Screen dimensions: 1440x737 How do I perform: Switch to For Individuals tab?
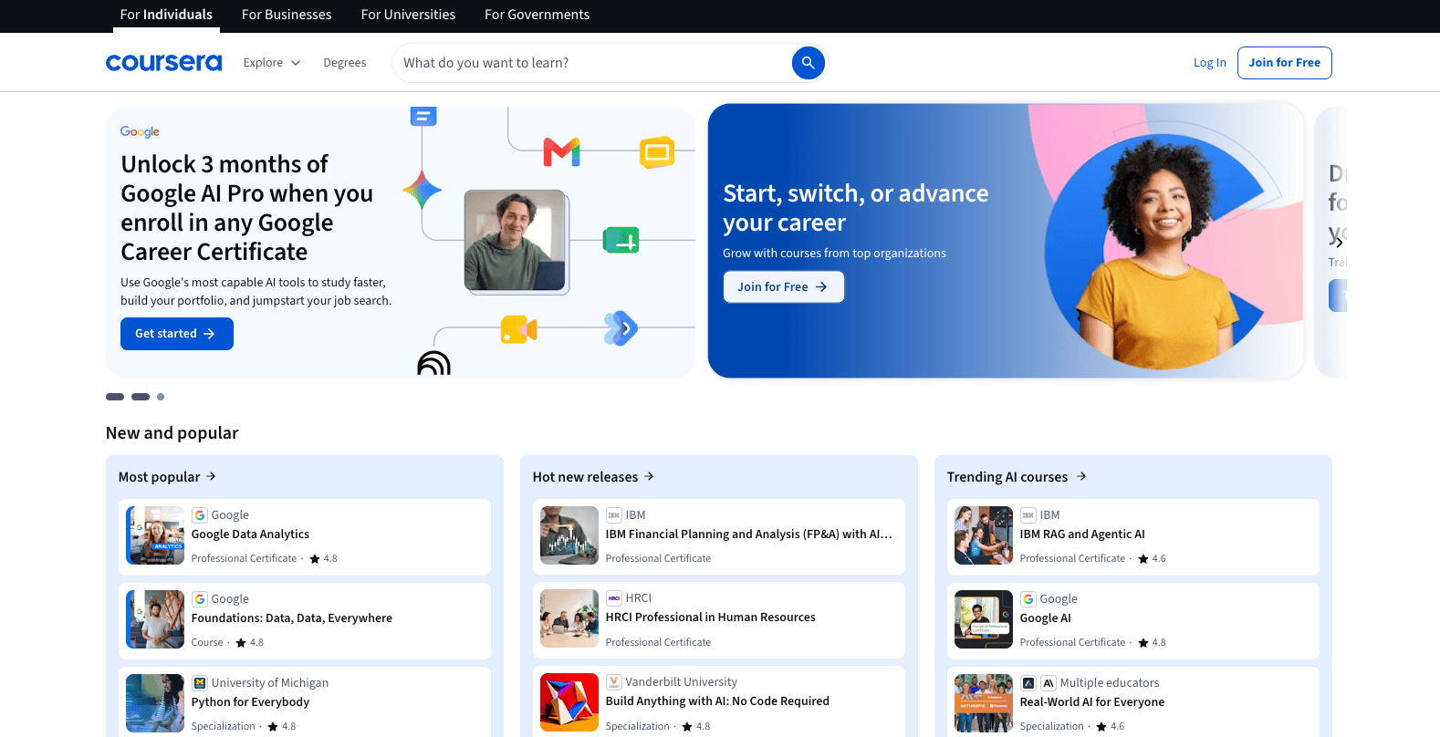pos(166,15)
